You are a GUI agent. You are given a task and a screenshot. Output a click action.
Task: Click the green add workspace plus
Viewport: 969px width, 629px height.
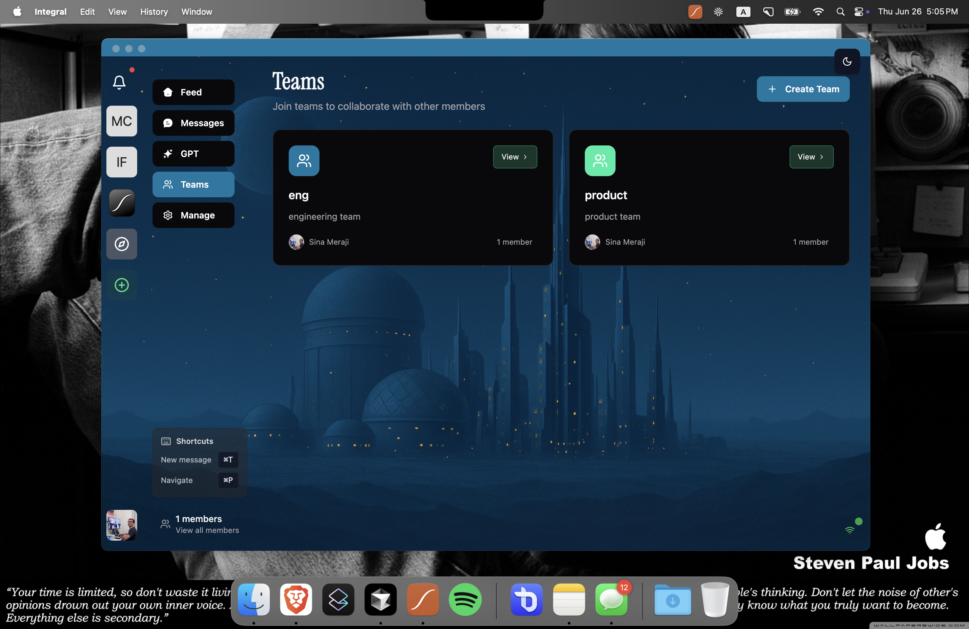point(121,285)
